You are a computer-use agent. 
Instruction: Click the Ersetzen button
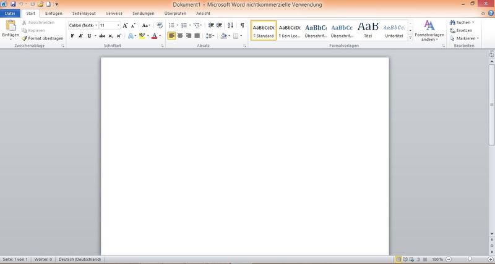pos(461,30)
